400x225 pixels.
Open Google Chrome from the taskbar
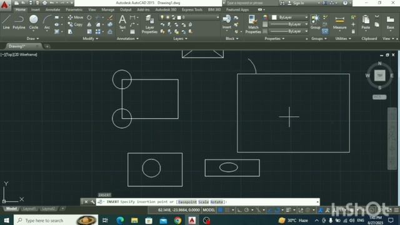coord(177,220)
